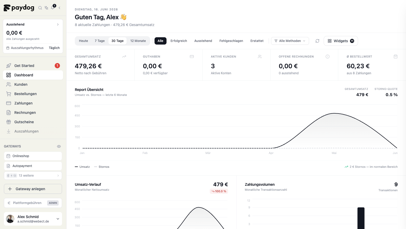Expand the Alex Schmid account menu
Image resolution: width=406 pixels, height=229 pixels.
(x=33, y=219)
